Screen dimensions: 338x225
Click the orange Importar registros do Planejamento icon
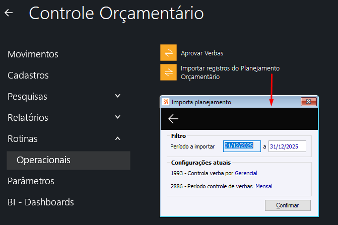[x=168, y=72]
